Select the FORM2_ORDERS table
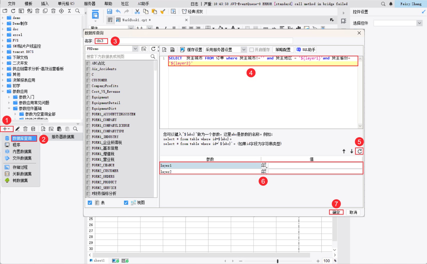Image resolution: width=427 pixels, height=264 pixels. point(103,176)
